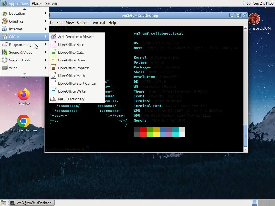Open Atril Document Viewer icon
This screenshot has width=275, height=206.
tap(53, 36)
